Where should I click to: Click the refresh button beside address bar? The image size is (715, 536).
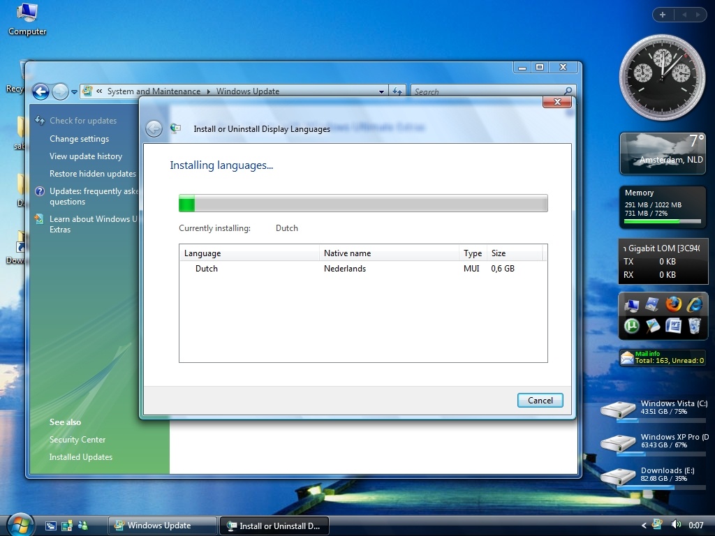pos(397,91)
